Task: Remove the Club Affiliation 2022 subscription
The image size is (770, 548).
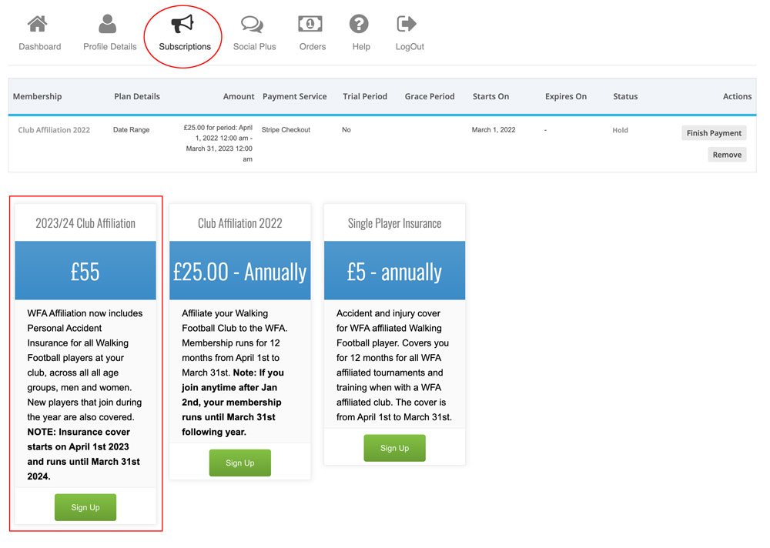Action: (x=726, y=155)
